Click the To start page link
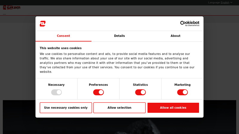This screenshot has width=239, height=134. [x=12, y=7]
